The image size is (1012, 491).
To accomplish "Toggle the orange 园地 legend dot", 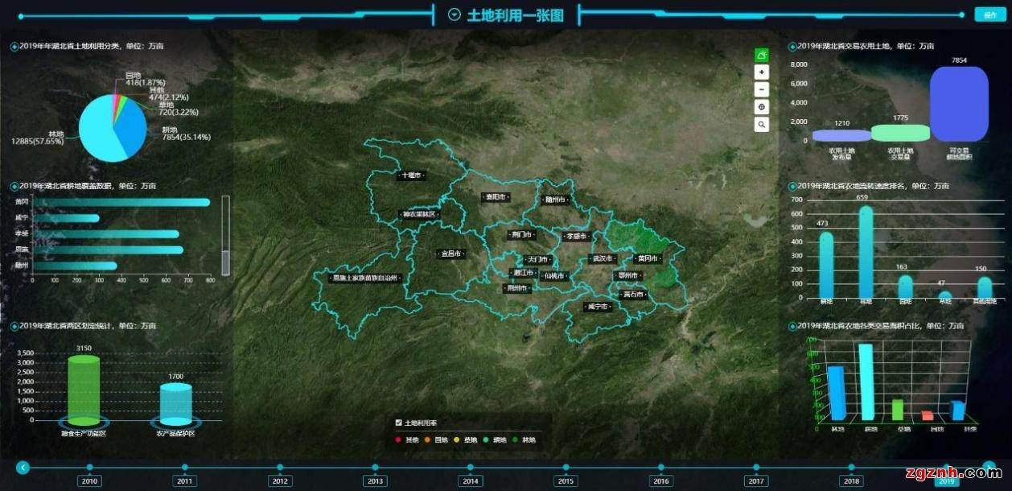I will click(429, 440).
